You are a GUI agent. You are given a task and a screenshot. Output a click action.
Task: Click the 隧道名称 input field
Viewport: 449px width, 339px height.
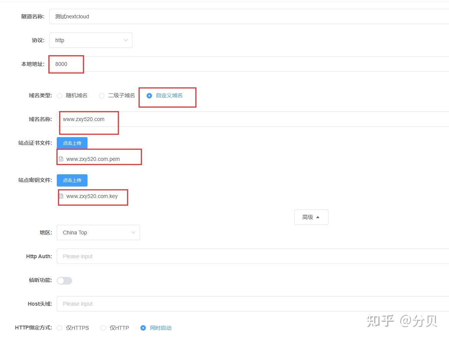249,16
